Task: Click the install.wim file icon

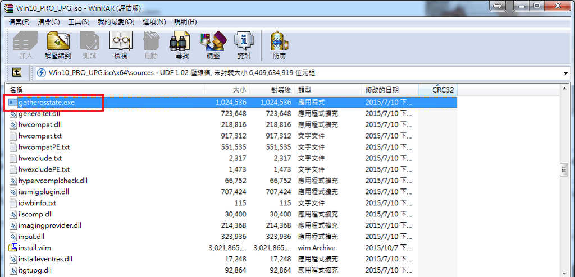Action: tap(13, 248)
